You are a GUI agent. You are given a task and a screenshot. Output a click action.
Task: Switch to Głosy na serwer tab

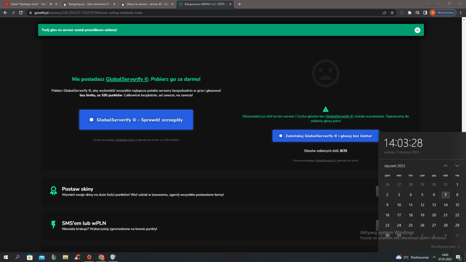point(147,4)
